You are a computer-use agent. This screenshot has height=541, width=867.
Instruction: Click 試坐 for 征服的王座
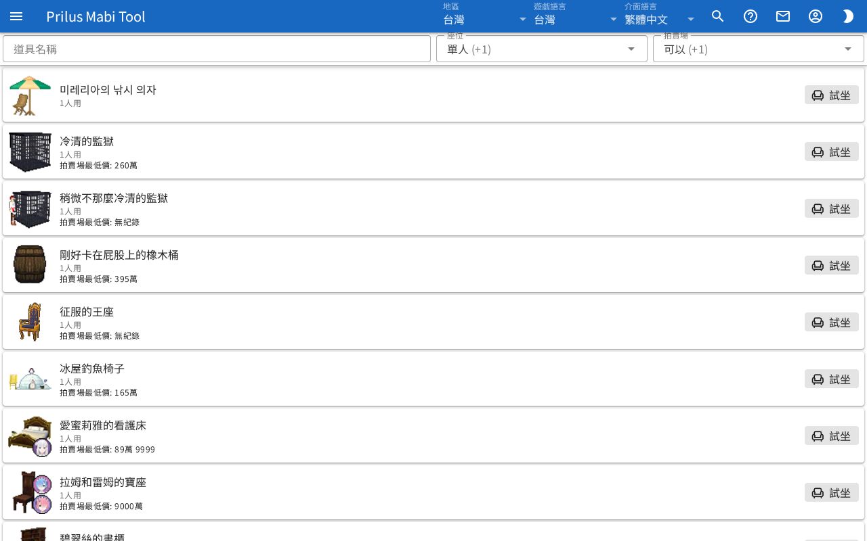(832, 322)
